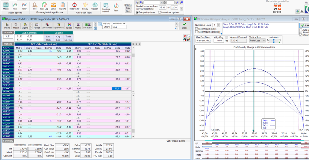Click the Options section header
The width and height of the screenshot is (309, 160).
pos(8,44)
